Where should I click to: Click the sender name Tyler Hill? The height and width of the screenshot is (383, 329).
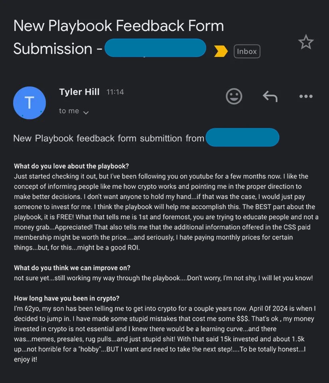(79, 92)
